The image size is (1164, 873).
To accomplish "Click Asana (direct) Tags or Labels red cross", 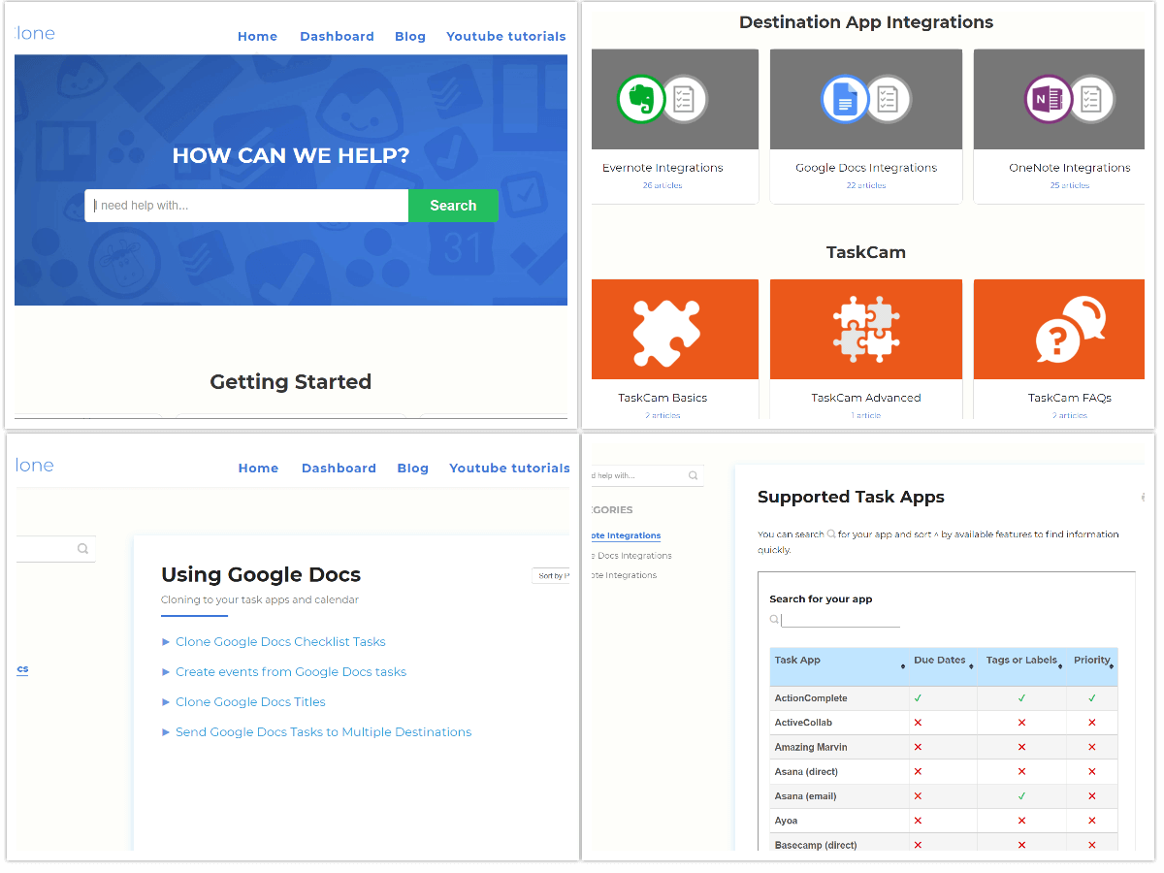I will 1021,772.
